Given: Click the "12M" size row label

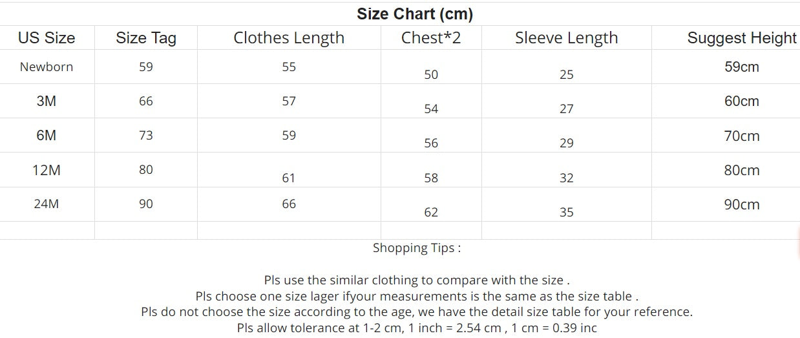Looking at the screenshot, I should coord(47,171).
